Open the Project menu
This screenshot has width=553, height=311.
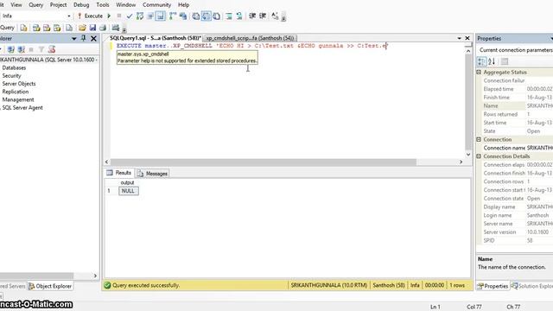tap(58, 5)
